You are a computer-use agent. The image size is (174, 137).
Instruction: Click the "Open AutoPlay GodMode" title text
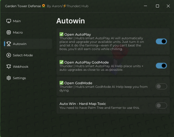[87, 62]
